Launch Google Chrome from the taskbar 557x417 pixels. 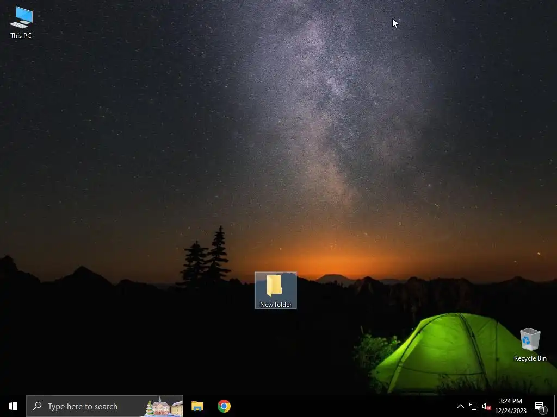click(x=224, y=406)
